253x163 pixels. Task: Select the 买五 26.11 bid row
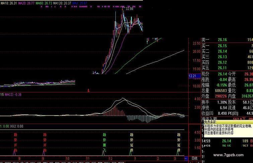pos(227,68)
